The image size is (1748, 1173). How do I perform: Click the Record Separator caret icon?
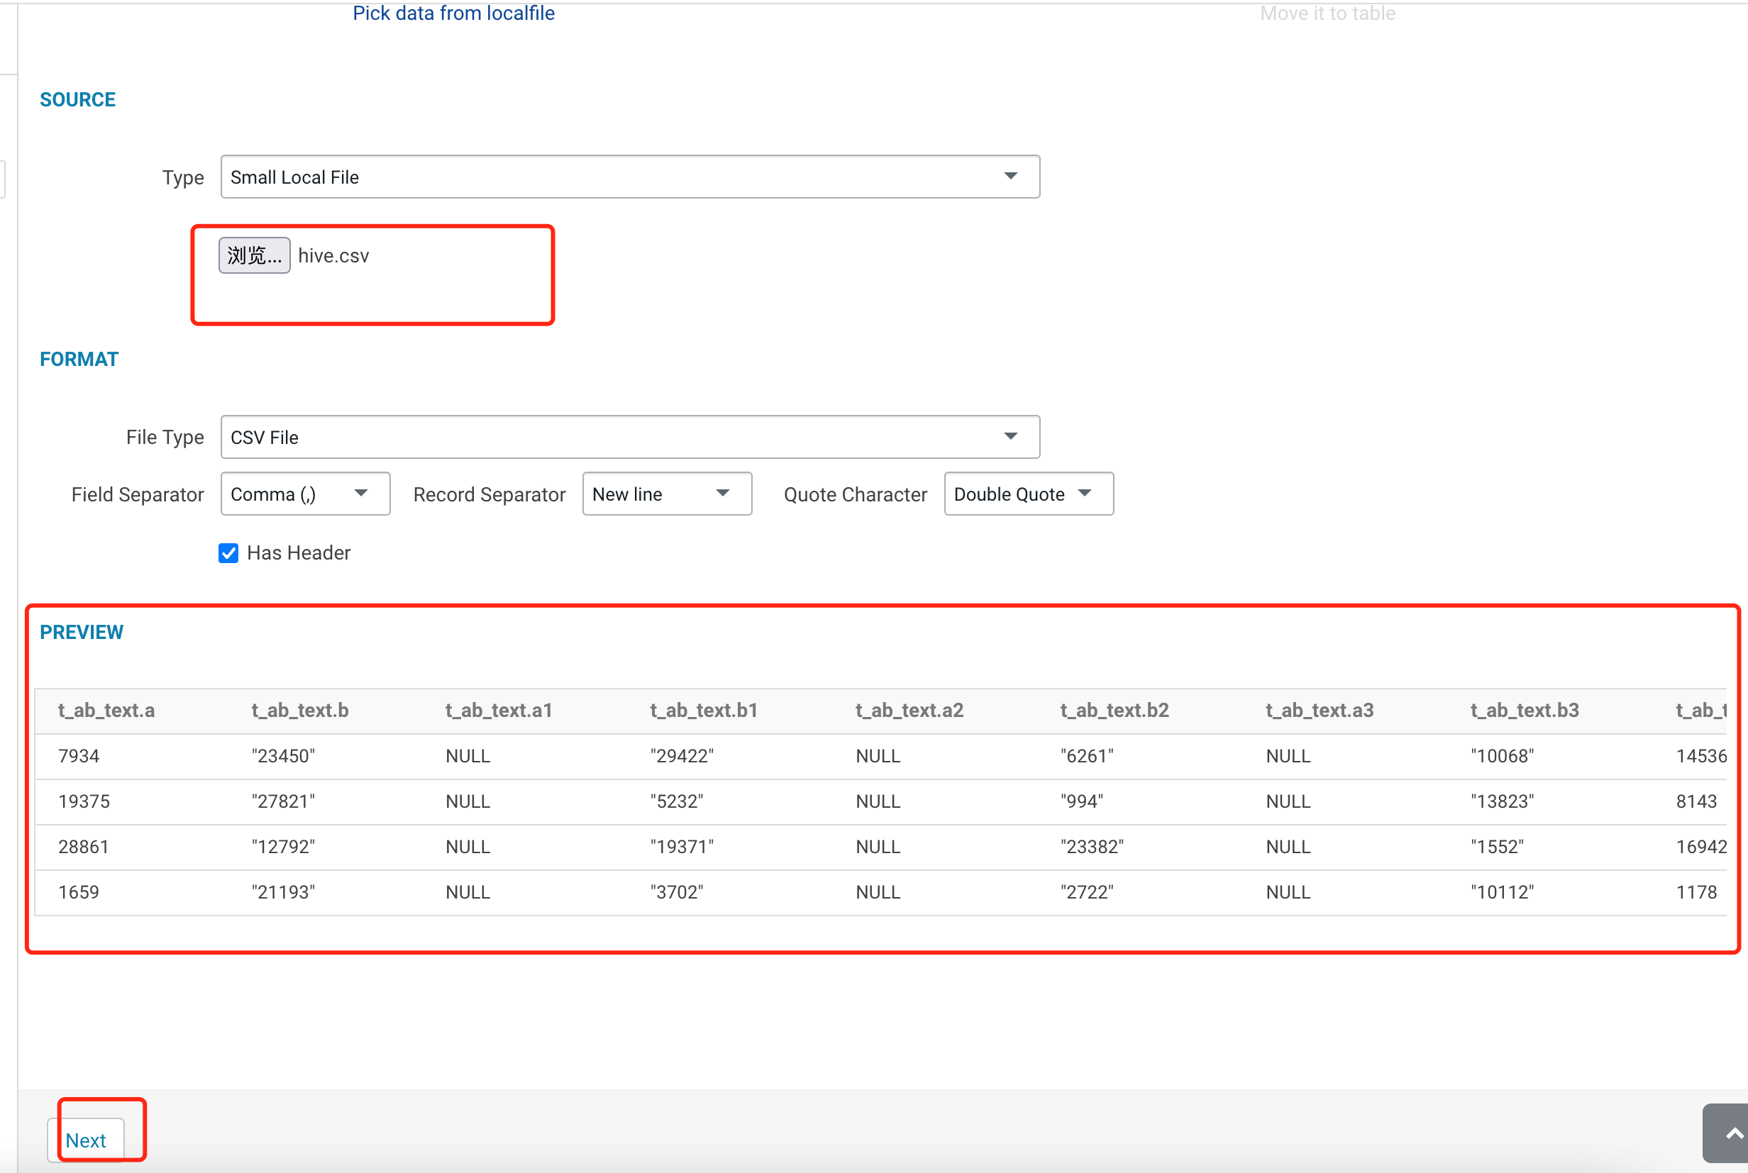pos(722,494)
